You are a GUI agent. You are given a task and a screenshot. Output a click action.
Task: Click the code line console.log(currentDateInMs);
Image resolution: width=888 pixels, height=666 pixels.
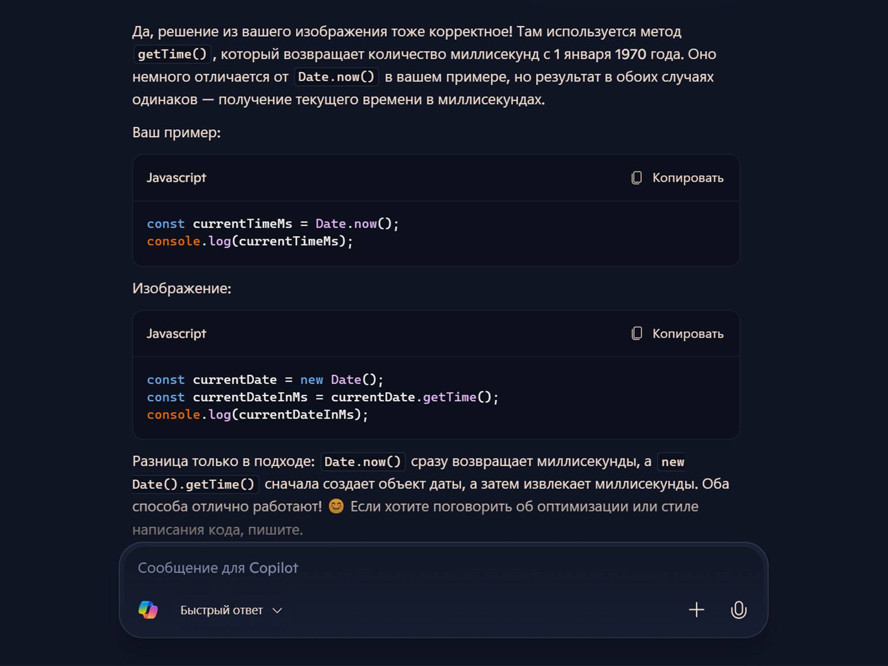tap(257, 414)
